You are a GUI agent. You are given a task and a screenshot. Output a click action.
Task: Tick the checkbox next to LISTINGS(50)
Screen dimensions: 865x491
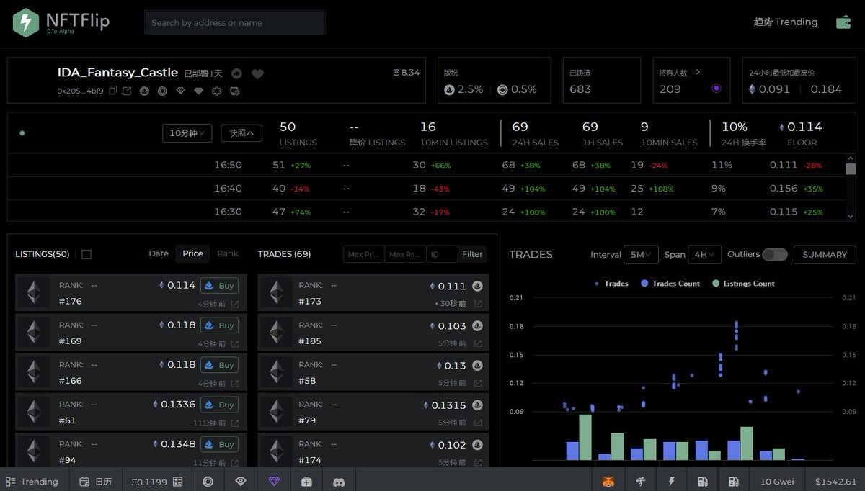pyautogui.click(x=86, y=254)
